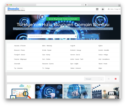Open Restoran - Gurme category
This screenshot has width=126, height=106.
48,64
